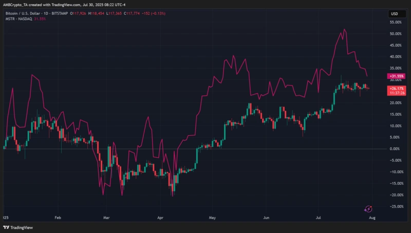This screenshot has height=233, width=411.
Task: Click the May label on time axis
Action: [213, 217]
